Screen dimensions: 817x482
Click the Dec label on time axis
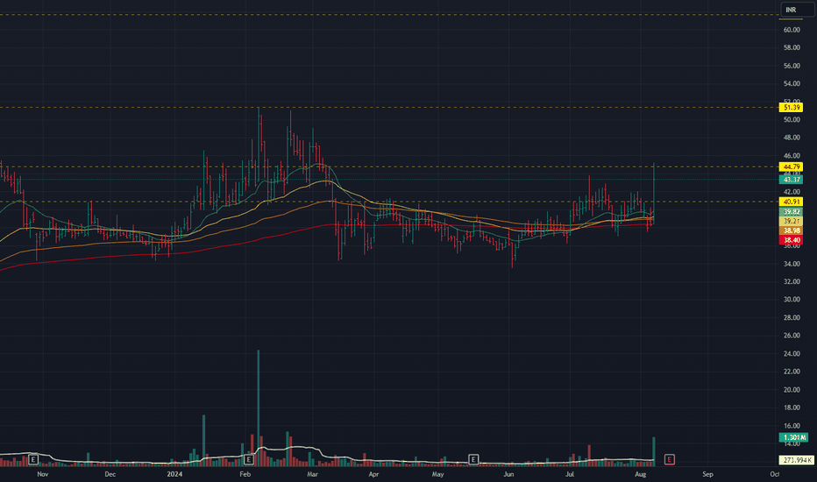(x=110, y=474)
